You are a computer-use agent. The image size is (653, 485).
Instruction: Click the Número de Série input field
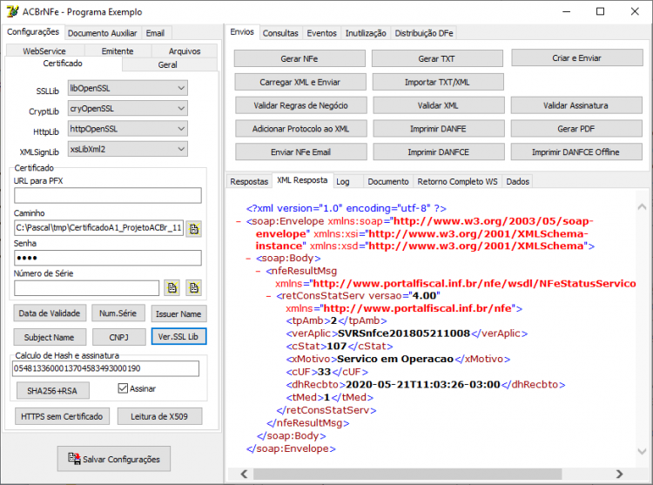click(86, 287)
